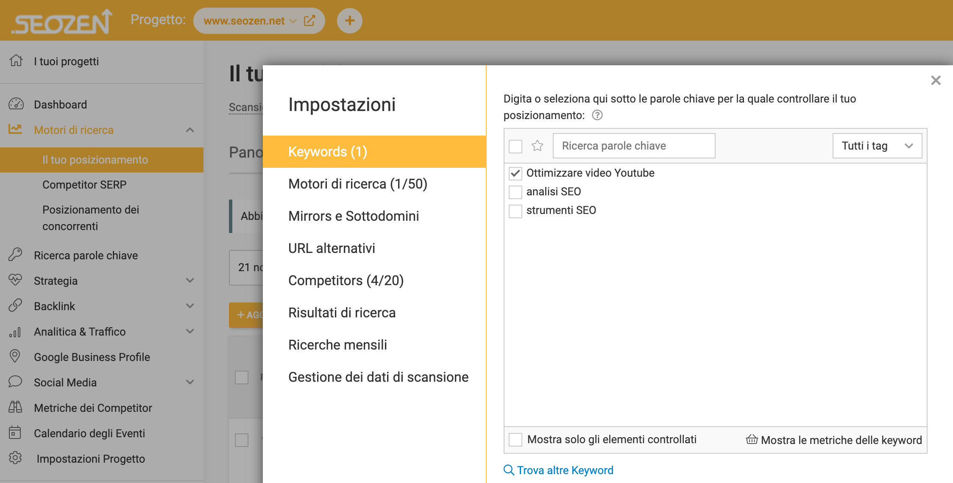Collapse the Motori di ricerca section
Image resolution: width=953 pixels, height=483 pixels.
(190, 130)
